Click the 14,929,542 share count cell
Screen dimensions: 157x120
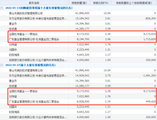(82, 76)
